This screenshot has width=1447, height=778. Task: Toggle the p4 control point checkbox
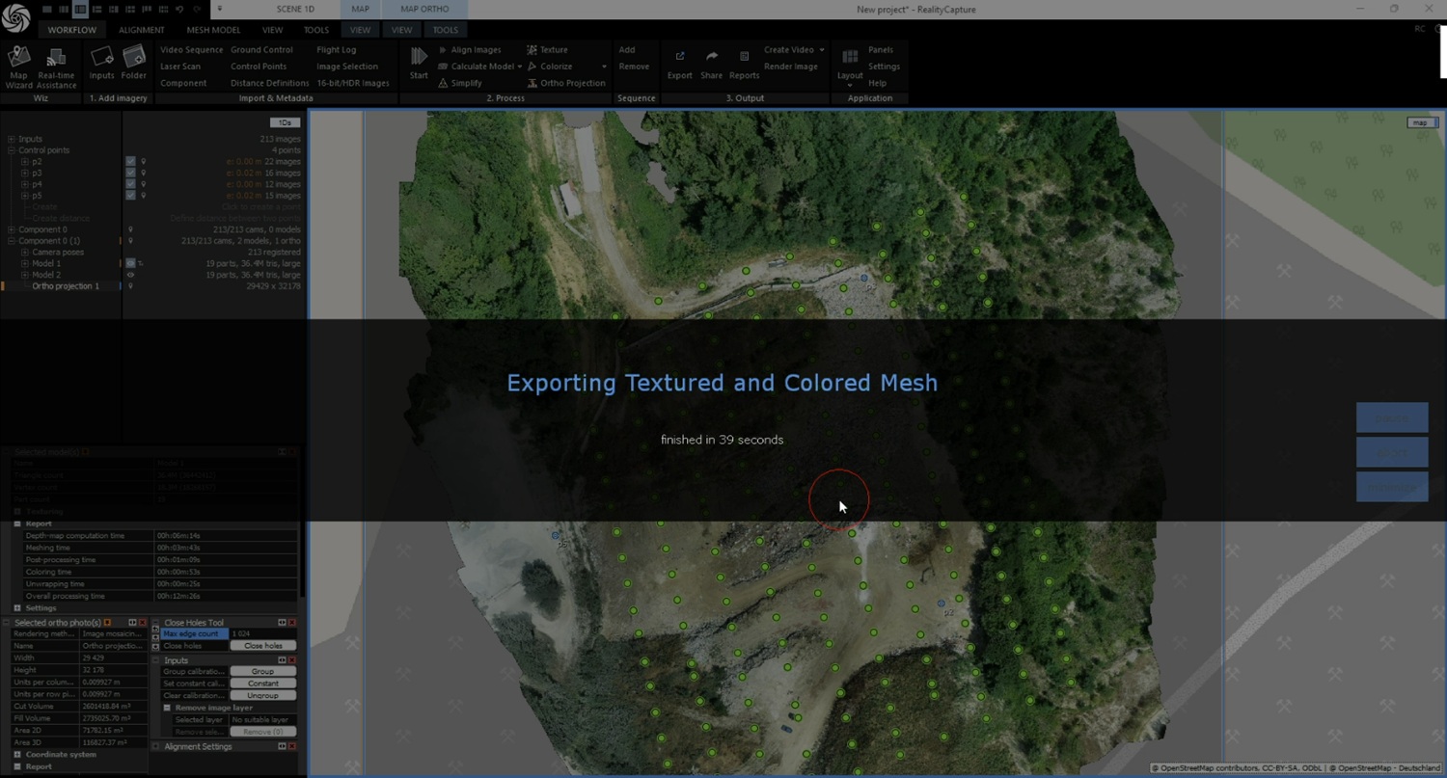tap(130, 184)
